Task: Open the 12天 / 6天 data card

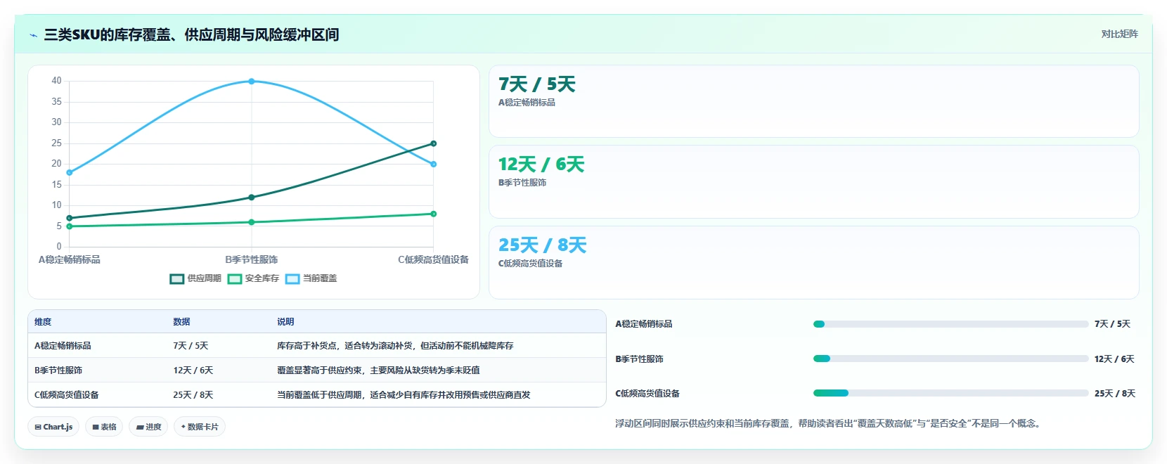Action: [x=813, y=181]
